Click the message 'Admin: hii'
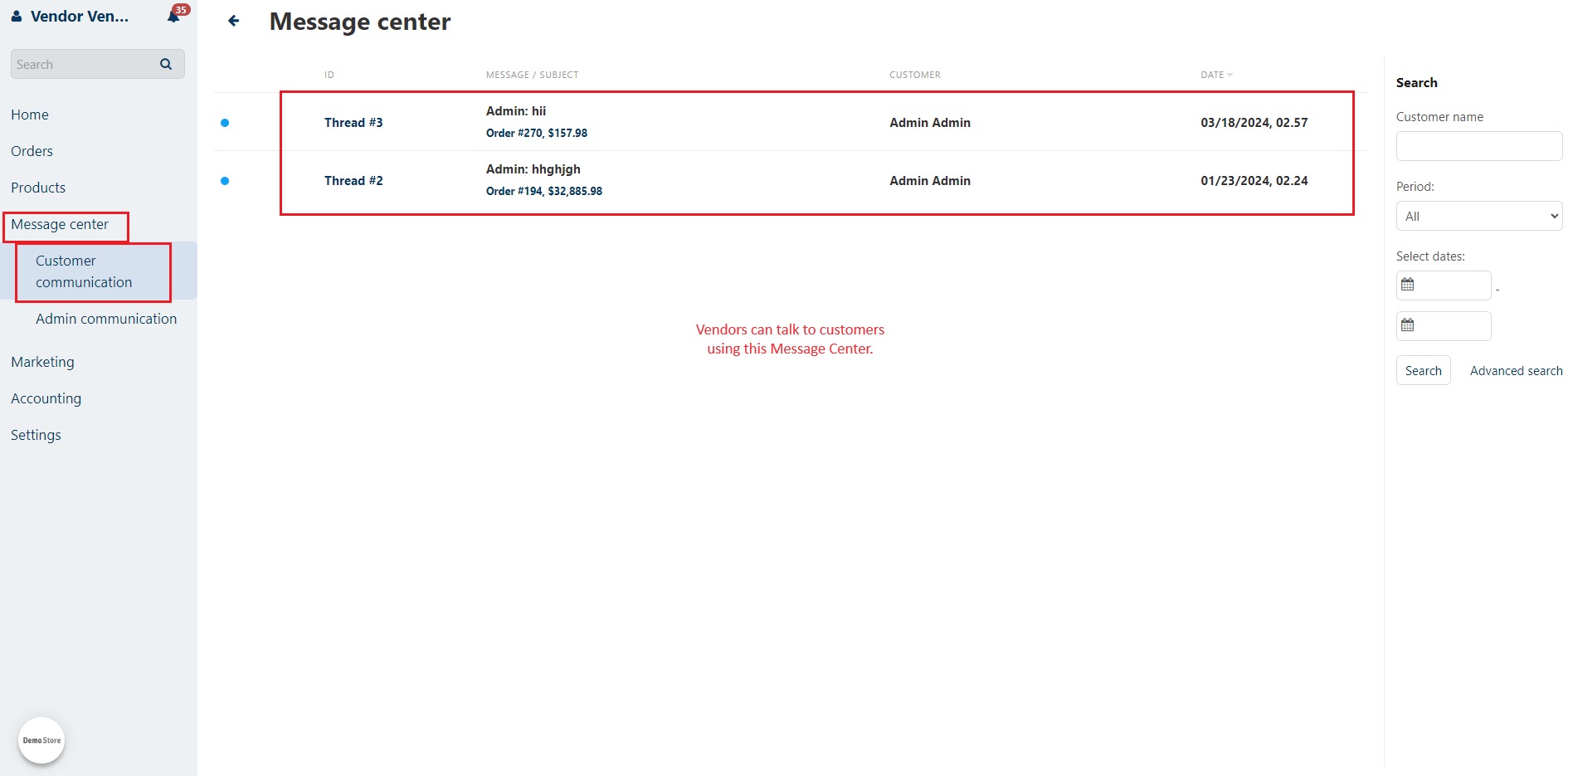 click(516, 111)
